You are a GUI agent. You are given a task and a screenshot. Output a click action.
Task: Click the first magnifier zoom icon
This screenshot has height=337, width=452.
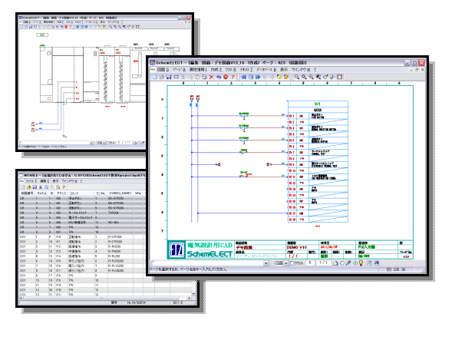pos(297,77)
